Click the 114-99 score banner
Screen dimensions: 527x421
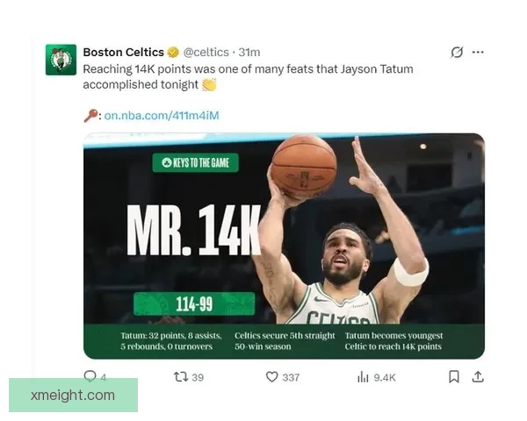(x=194, y=303)
